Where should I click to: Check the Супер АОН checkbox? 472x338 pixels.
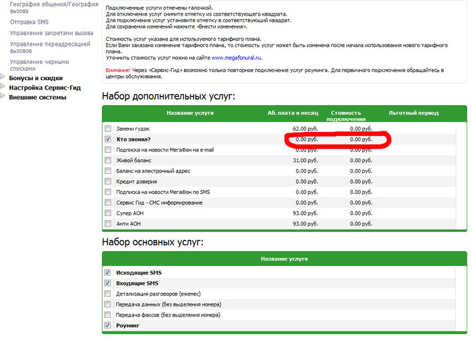(x=108, y=213)
